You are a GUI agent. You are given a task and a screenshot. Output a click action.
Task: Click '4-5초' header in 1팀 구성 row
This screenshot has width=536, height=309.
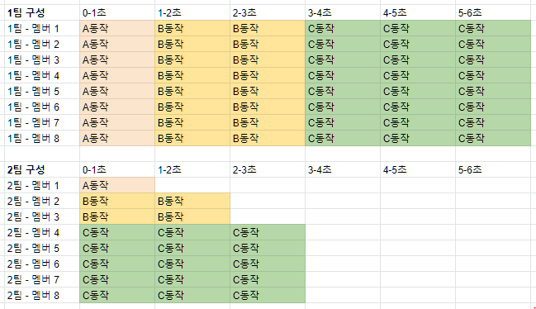418,12
